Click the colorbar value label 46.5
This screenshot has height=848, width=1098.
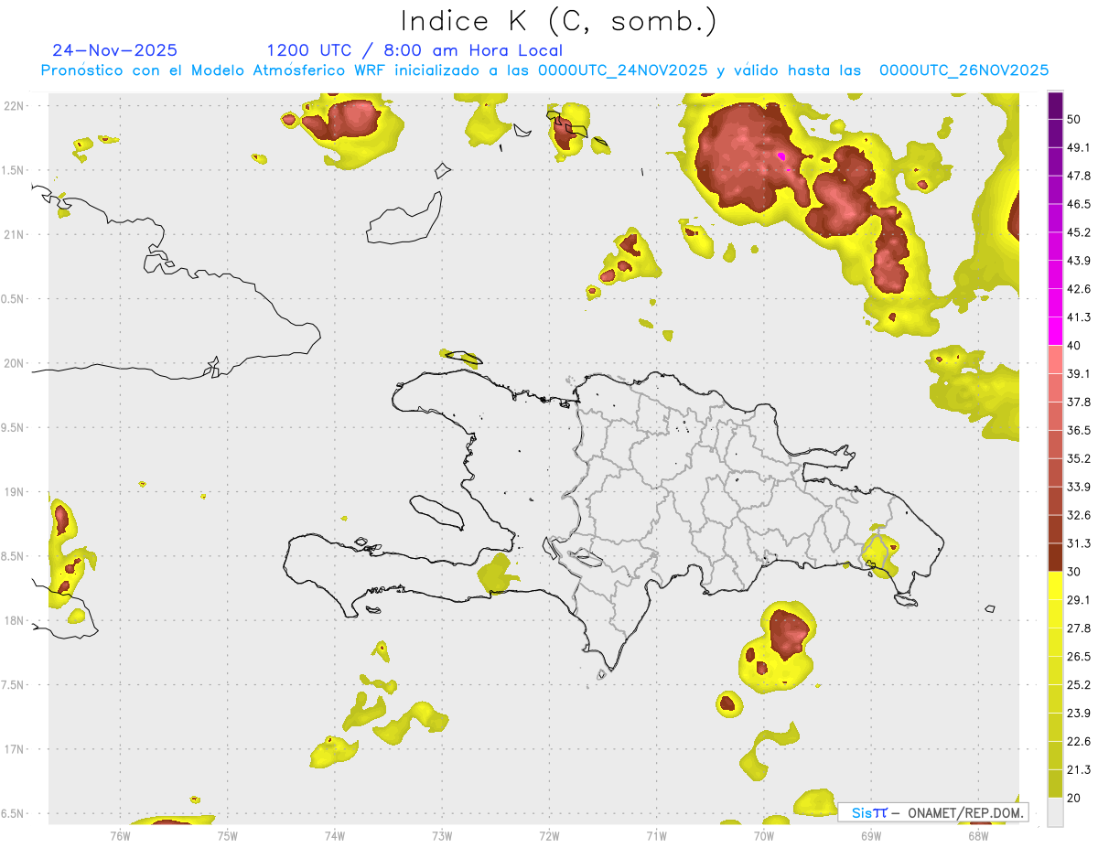1079,204
